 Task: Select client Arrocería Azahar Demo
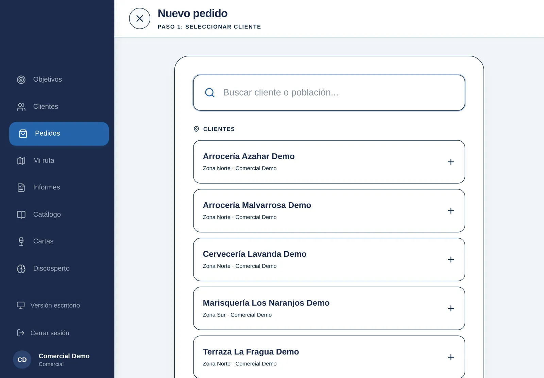click(329, 162)
